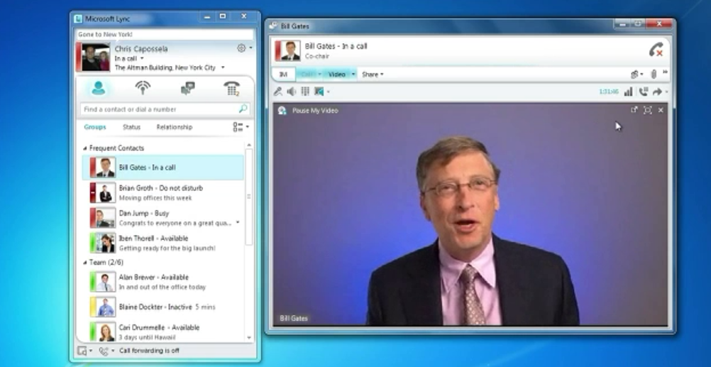Open the Activity Feeds antenna icon
711x367 pixels.
click(x=143, y=88)
